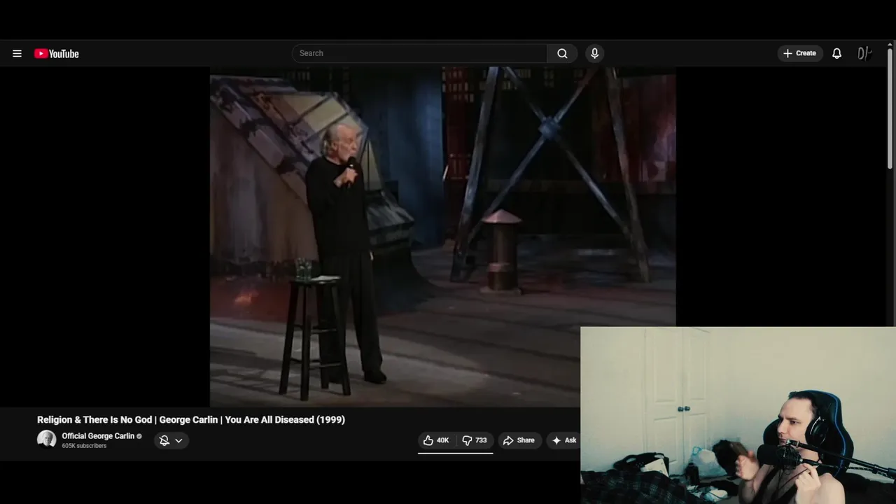Focus the YouTube Search field
This screenshot has width=896, height=504.
click(x=420, y=53)
